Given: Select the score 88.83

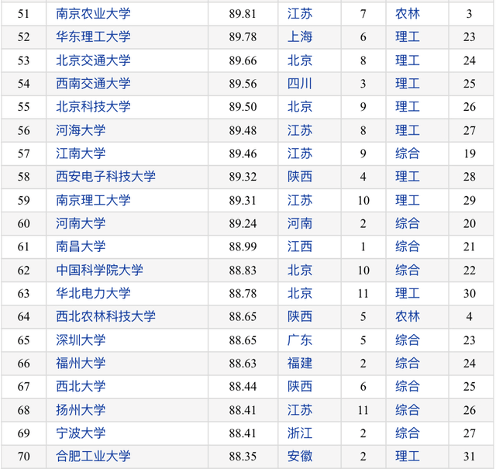Looking at the screenshot, I should 243,271.
